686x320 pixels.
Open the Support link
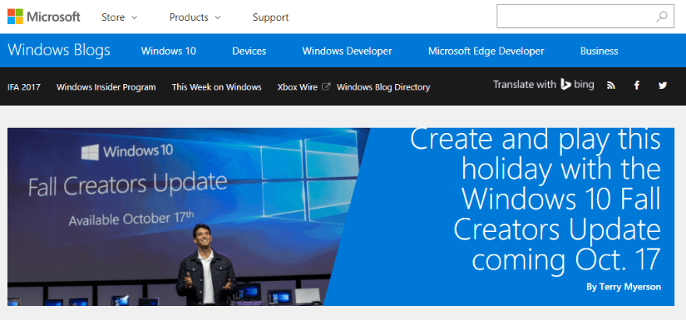(x=271, y=17)
